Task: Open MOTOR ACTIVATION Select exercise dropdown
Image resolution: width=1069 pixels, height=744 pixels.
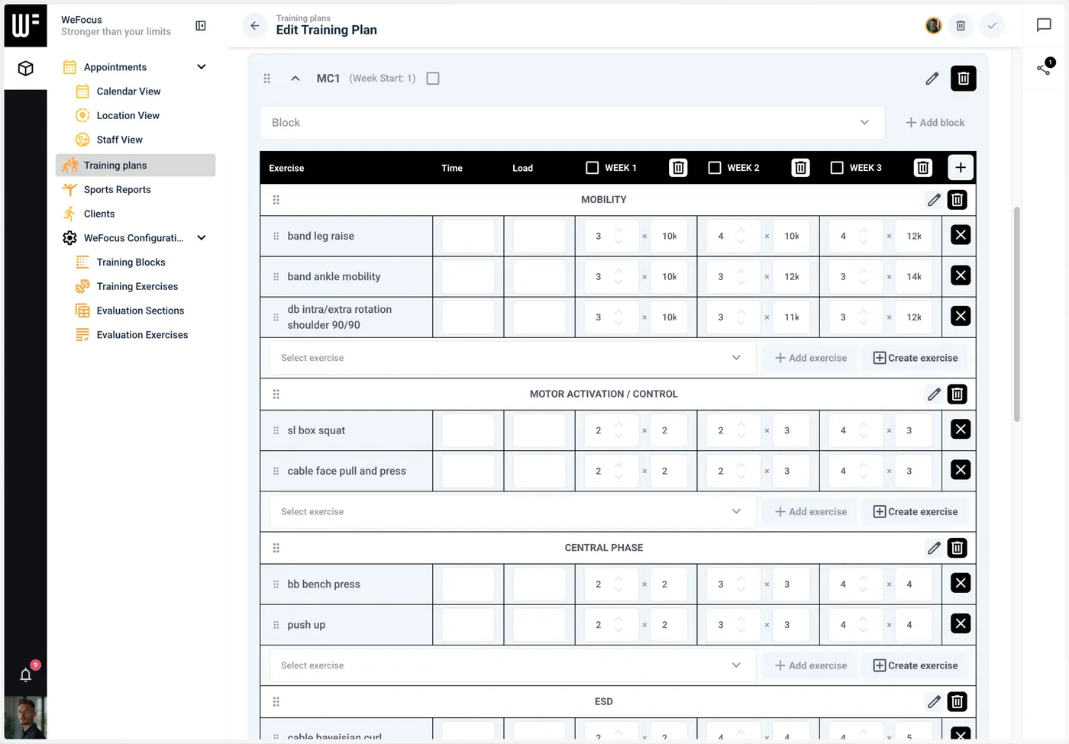Action: [x=512, y=512]
